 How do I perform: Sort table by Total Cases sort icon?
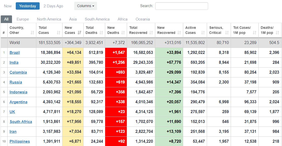pos(59,33)
